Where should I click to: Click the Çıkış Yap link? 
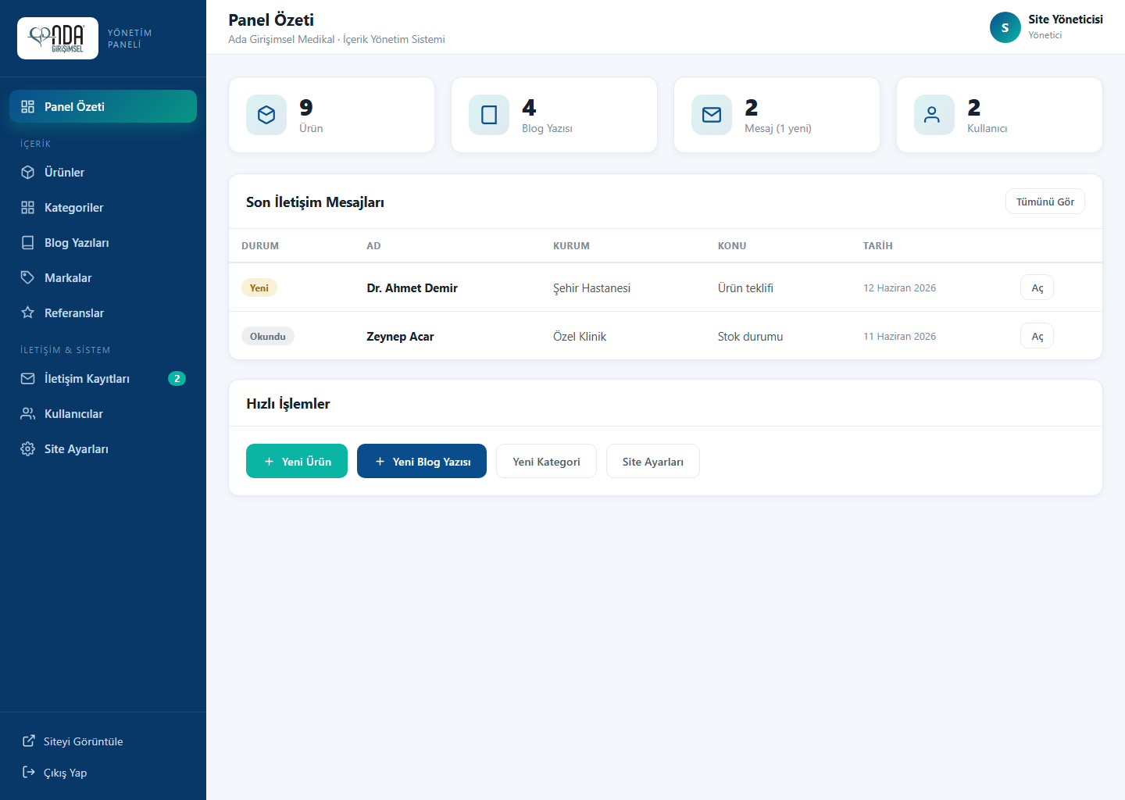click(x=66, y=773)
